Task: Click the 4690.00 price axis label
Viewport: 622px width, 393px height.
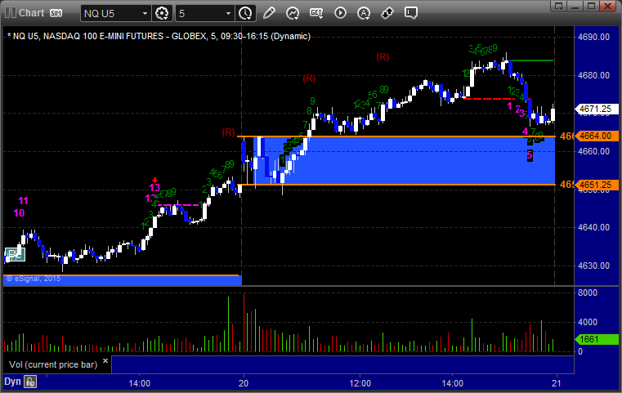Action: pyautogui.click(x=594, y=37)
